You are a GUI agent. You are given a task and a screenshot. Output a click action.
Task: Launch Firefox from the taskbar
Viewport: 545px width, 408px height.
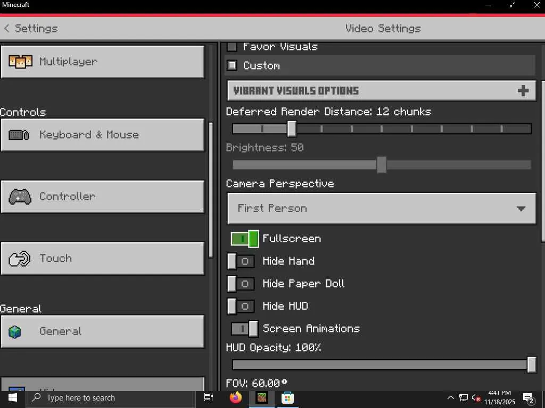(x=236, y=397)
